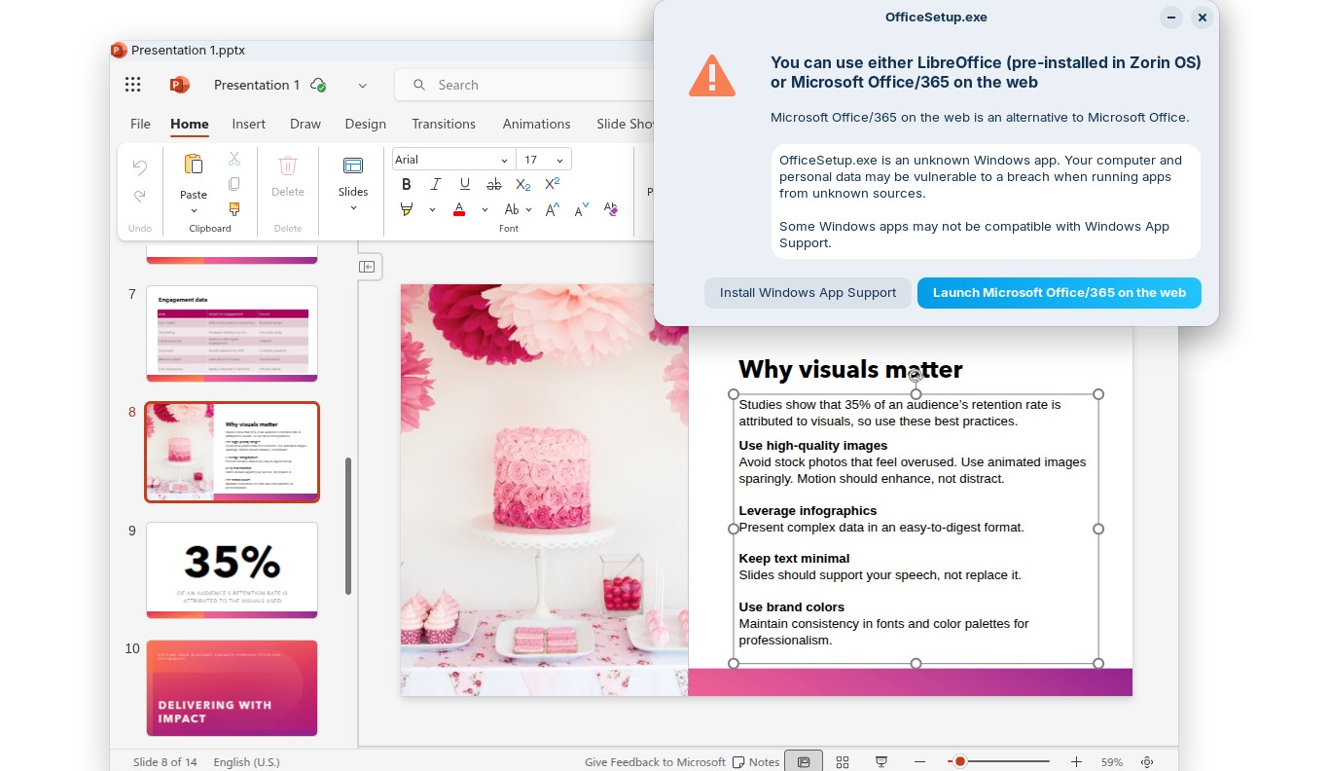Switch to the Transitions ribbon tab
This screenshot has width=1329, height=771.
coord(444,124)
